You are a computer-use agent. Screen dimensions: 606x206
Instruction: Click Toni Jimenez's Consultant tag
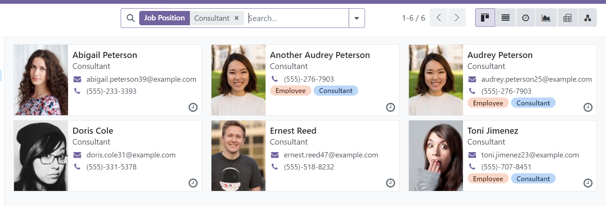(533, 179)
